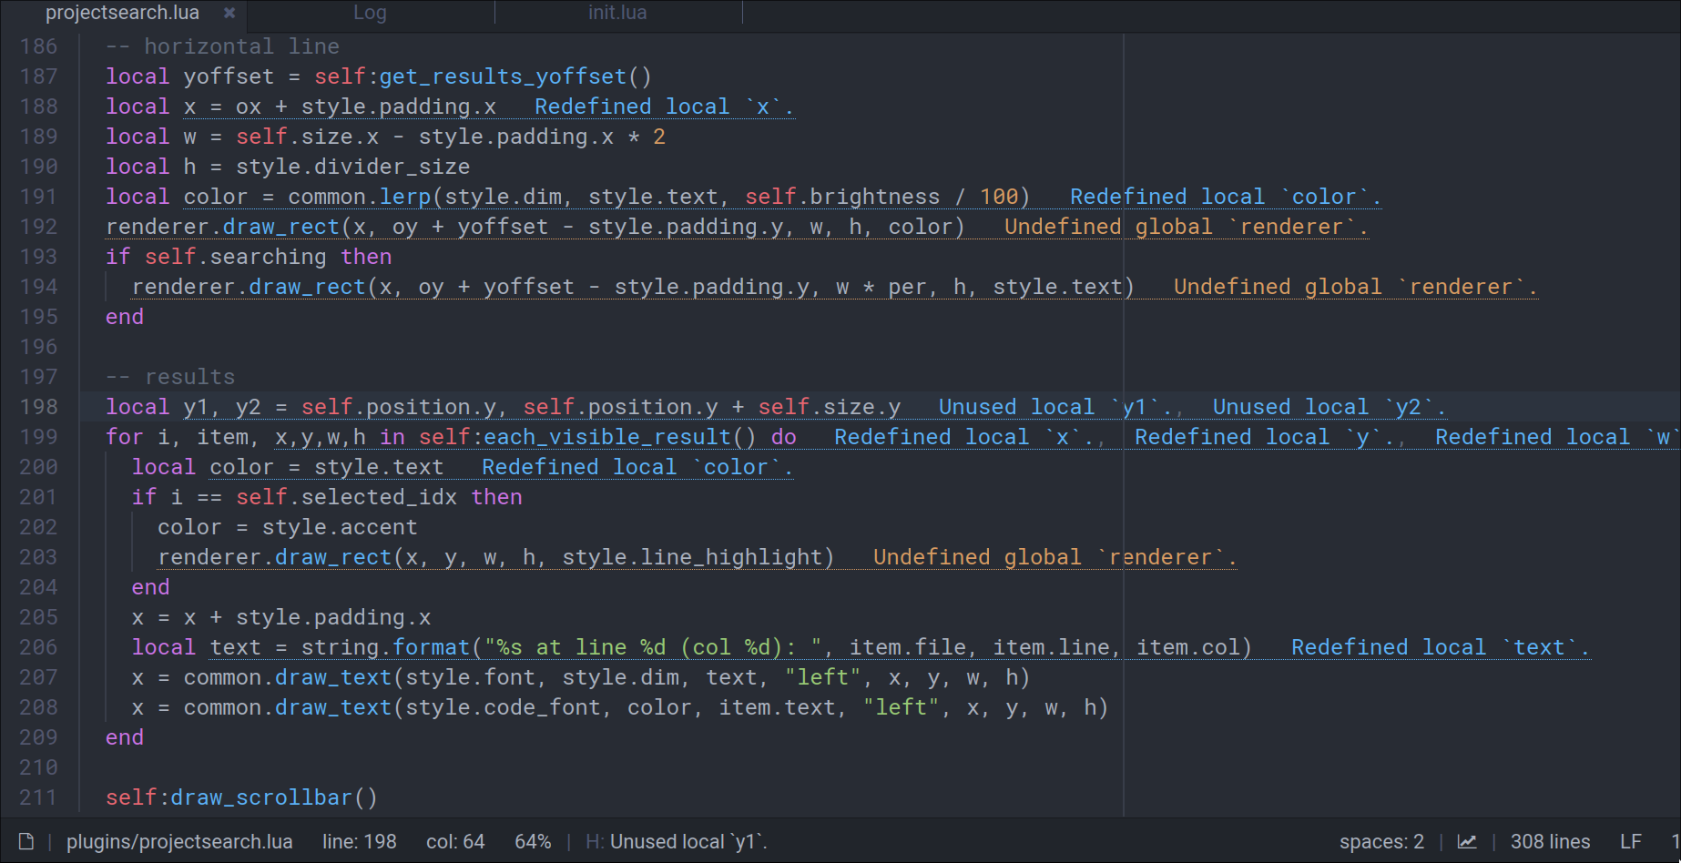Click the 'line: 198' status indicator
Screen dimensions: 1681x863
click(359, 841)
